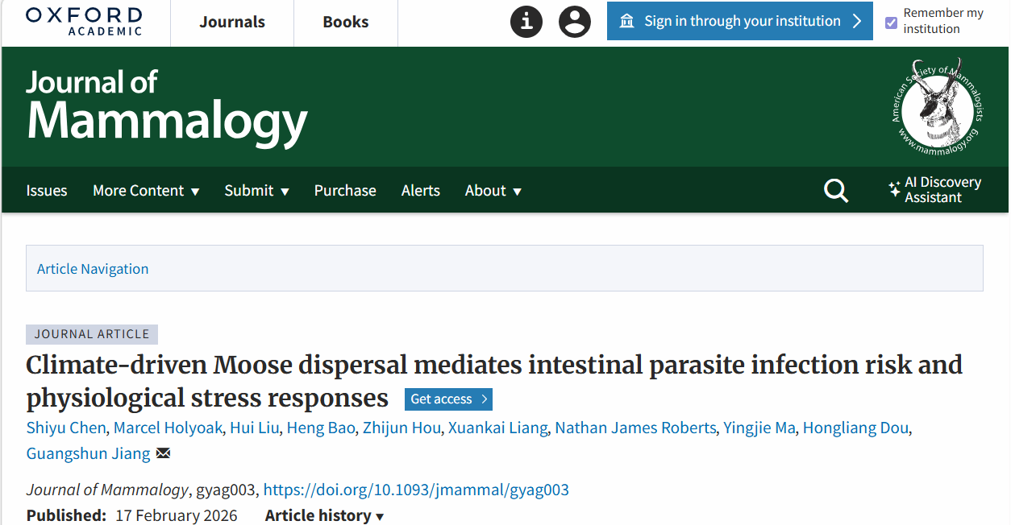Viewport: 1011px width, 525px height.
Task: Click Sign in through your institution
Action: coord(739,21)
